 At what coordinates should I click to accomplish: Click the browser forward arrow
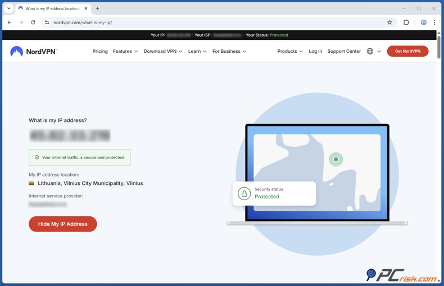[21, 22]
